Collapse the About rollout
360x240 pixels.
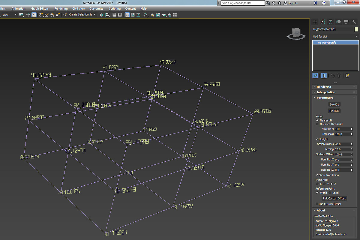pyautogui.click(x=335, y=210)
